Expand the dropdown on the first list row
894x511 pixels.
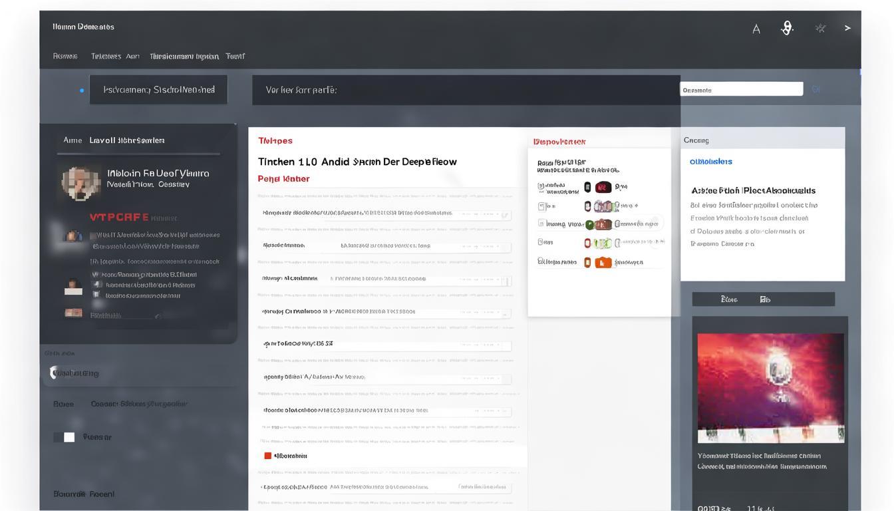[505, 215]
